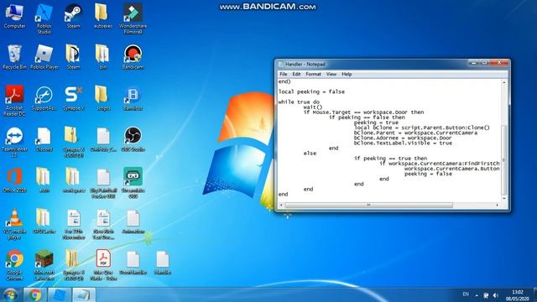
Task: Launch SupportAssist wrench icon
Action: click(44, 98)
